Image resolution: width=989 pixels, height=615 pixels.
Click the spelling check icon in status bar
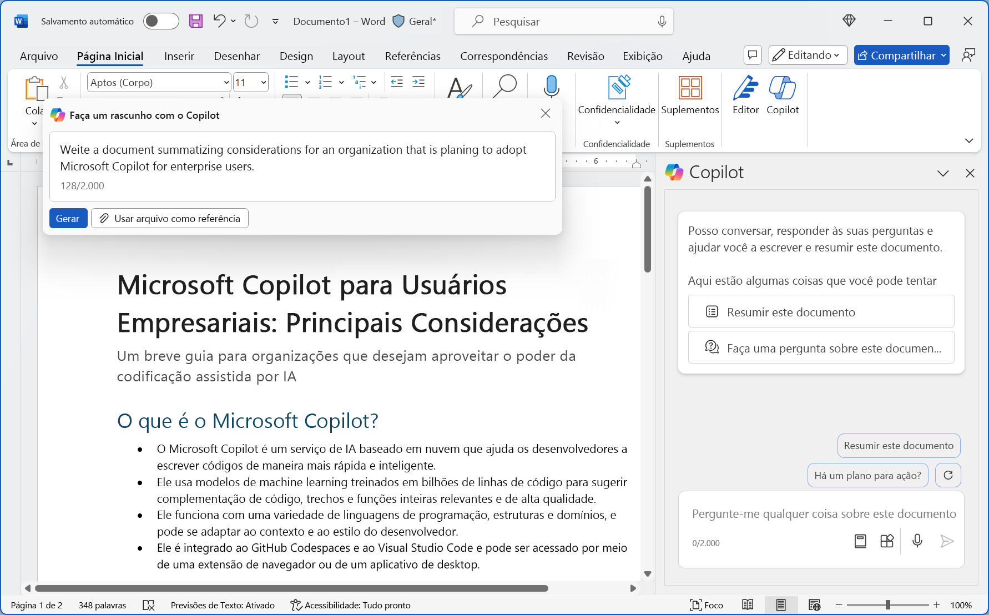click(148, 605)
